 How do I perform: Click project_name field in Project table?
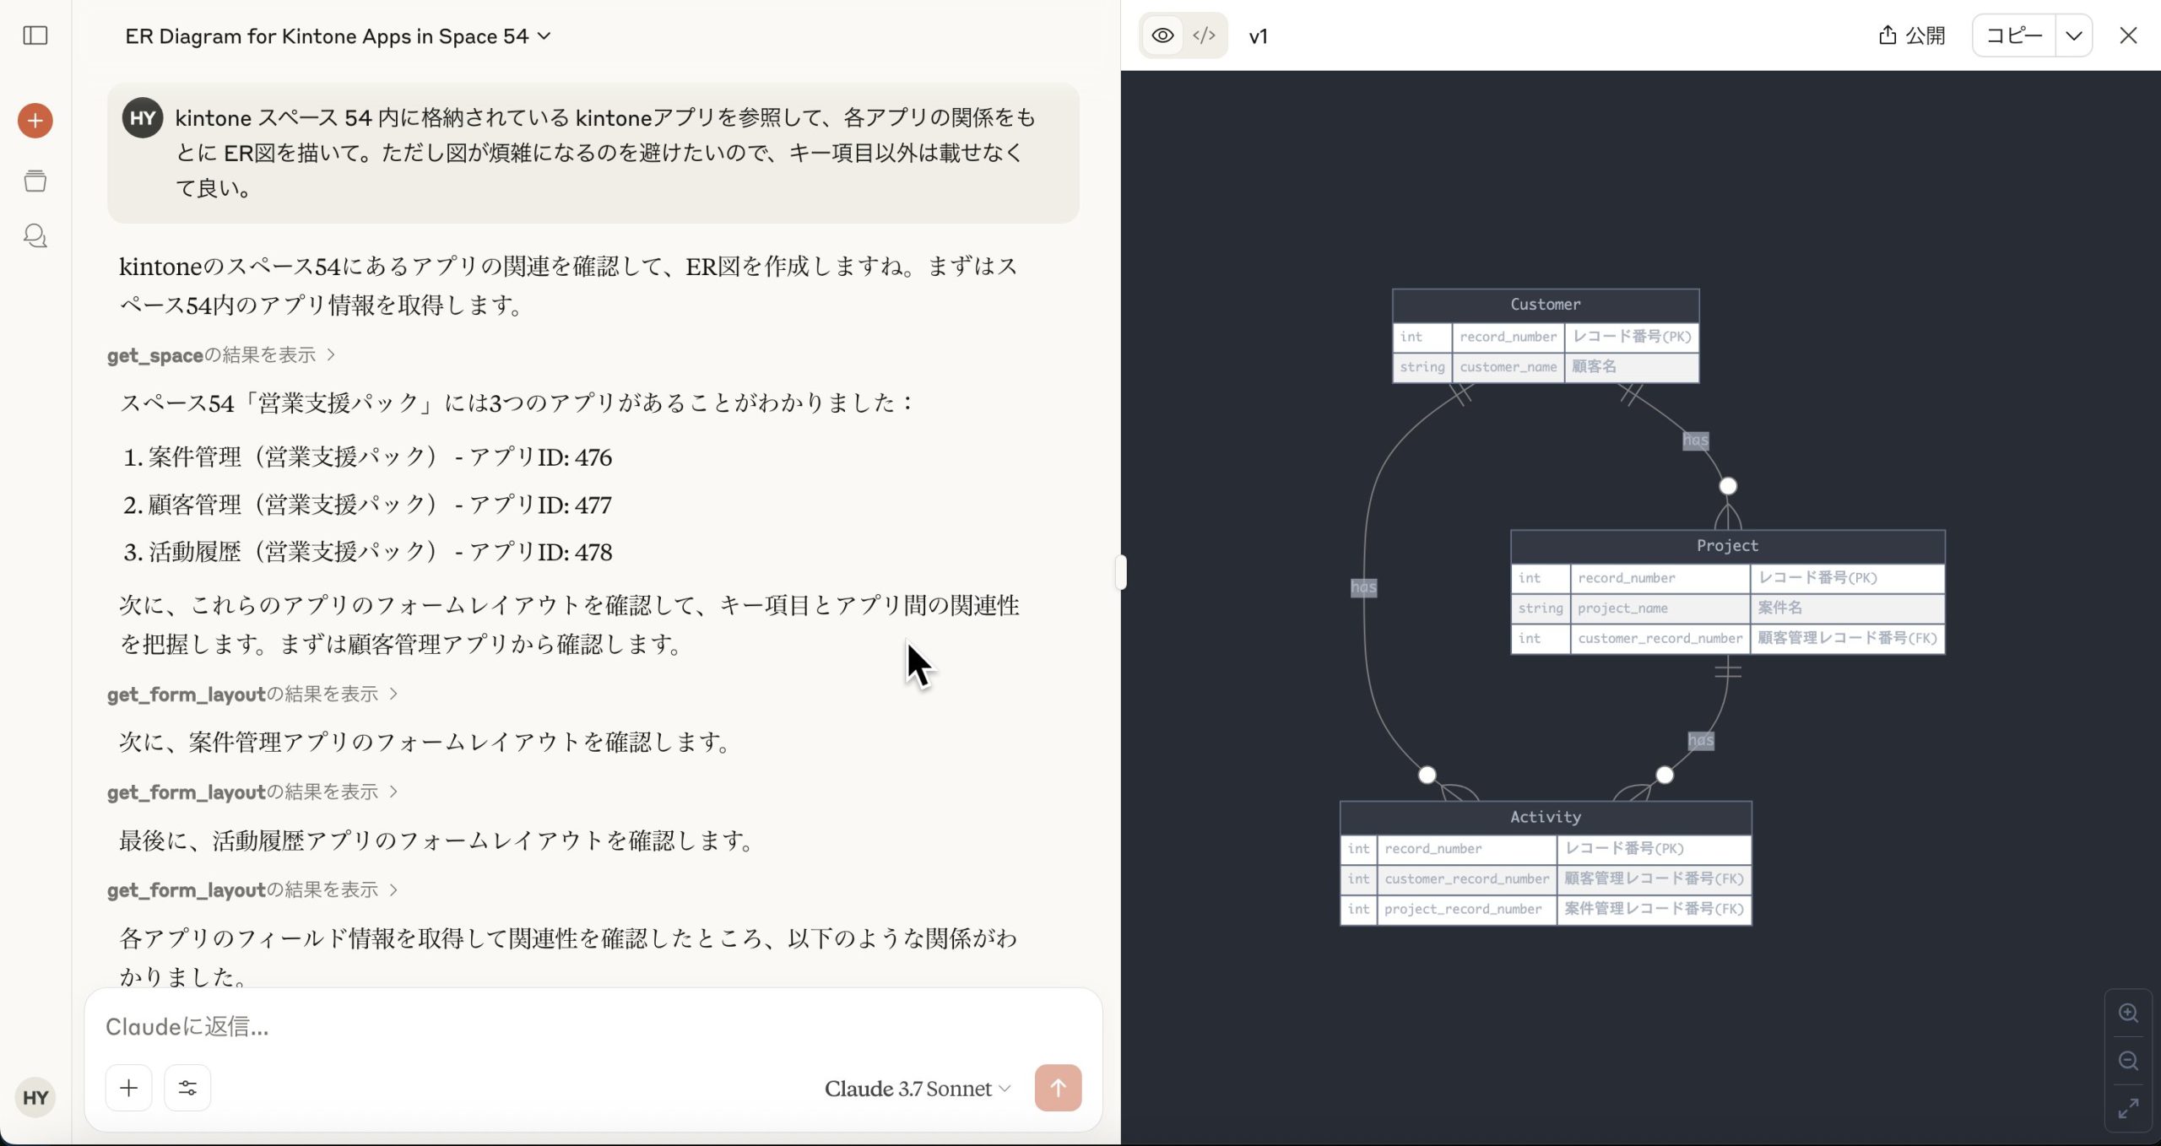tap(1660, 608)
